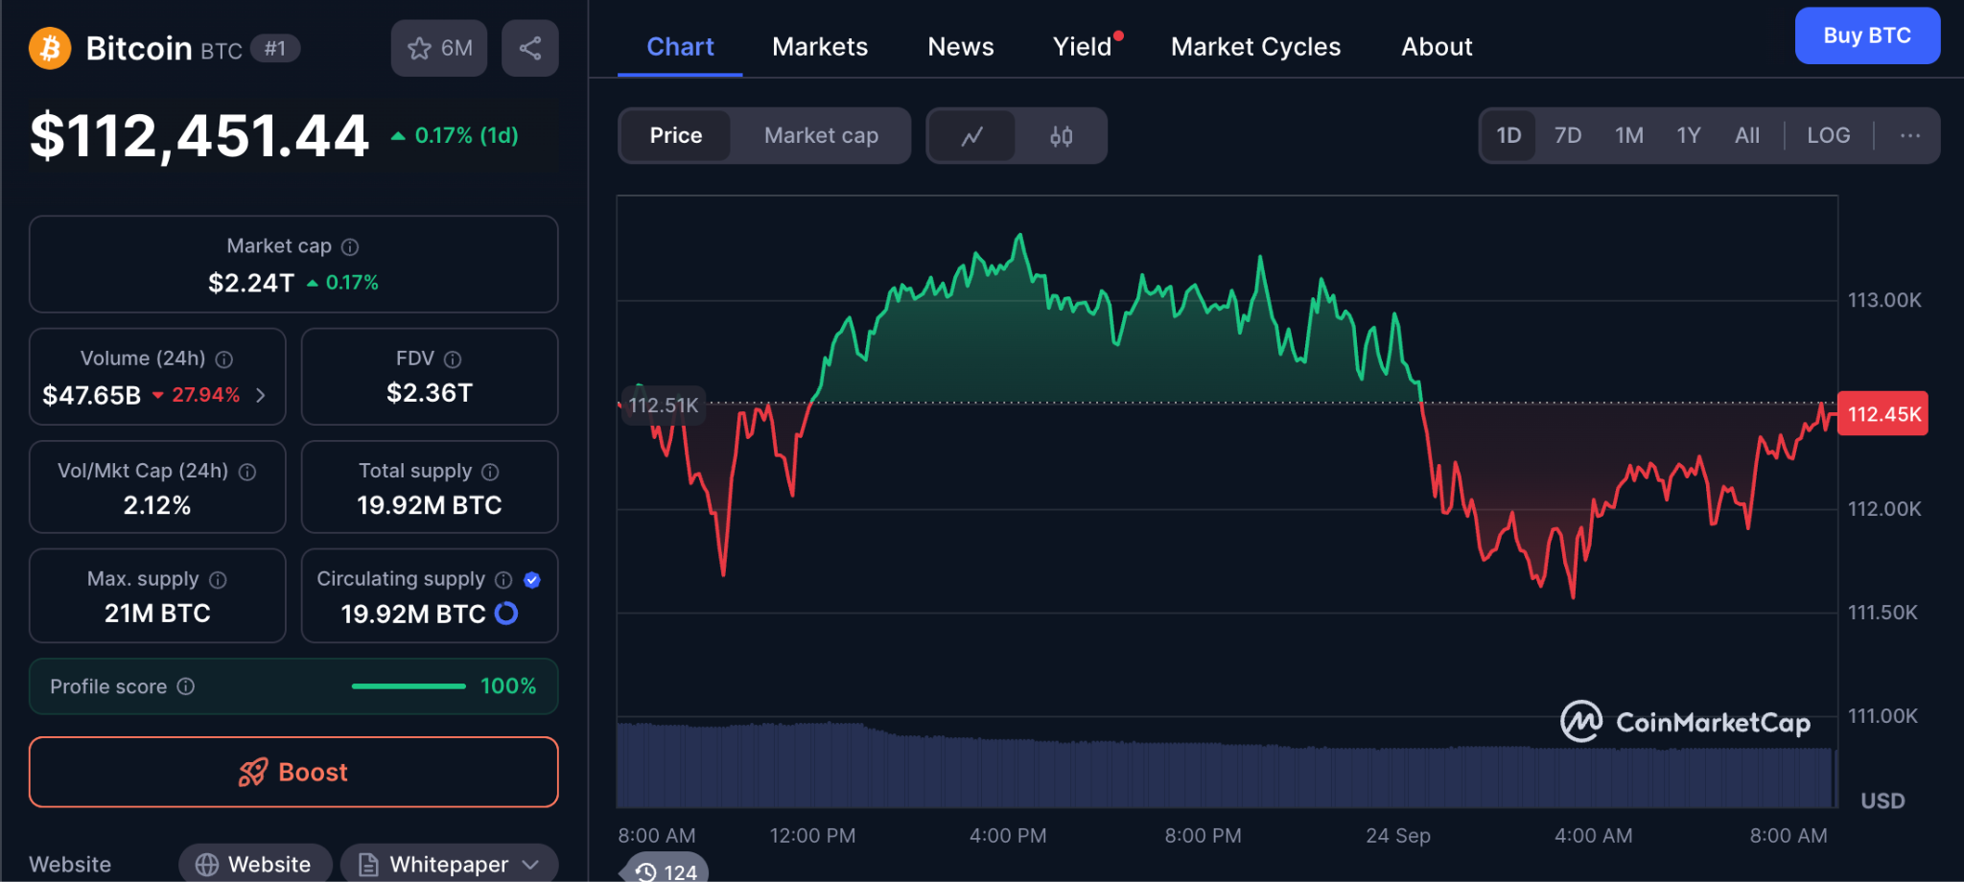Toggle the LOG scale option
1964x882 pixels.
1828,136
